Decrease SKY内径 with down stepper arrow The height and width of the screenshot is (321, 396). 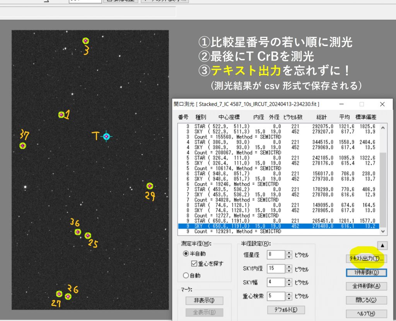click(x=289, y=270)
